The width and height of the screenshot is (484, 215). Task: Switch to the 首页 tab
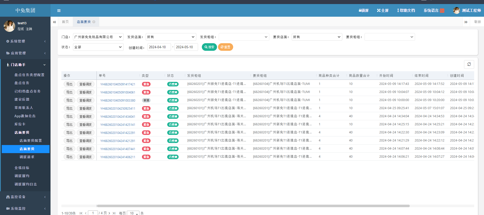point(65,22)
